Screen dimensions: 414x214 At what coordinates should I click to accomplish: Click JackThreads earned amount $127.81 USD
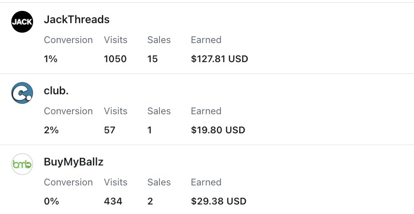click(x=219, y=59)
